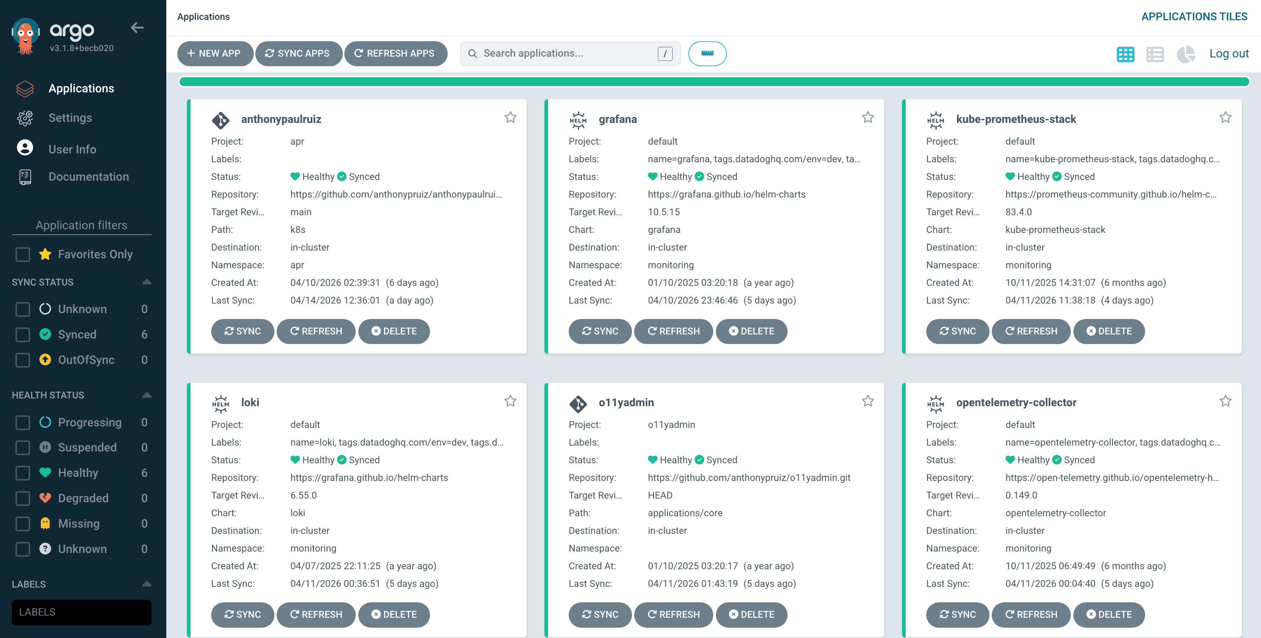Collapse the sidebar using the arrow icon
Screen dimensions: 1261x638
pyautogui.click(x=138, y=28)
